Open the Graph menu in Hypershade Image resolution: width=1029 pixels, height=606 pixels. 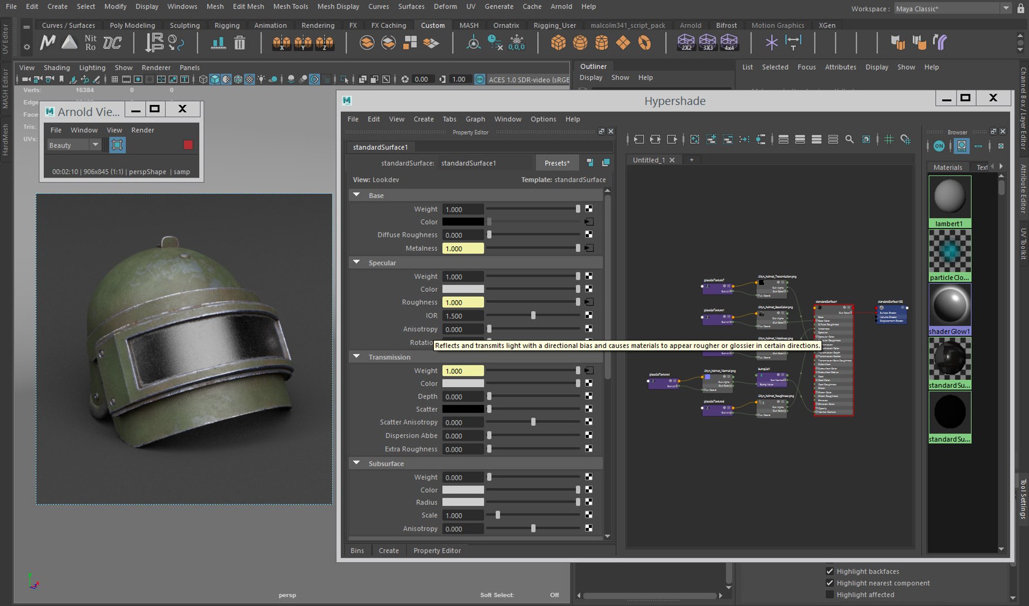[x=475, y=119]
